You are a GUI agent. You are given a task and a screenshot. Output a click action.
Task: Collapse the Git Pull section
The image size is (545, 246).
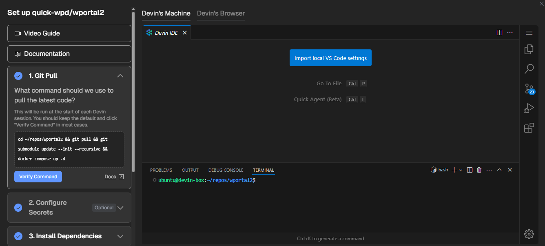pos(120,76)
